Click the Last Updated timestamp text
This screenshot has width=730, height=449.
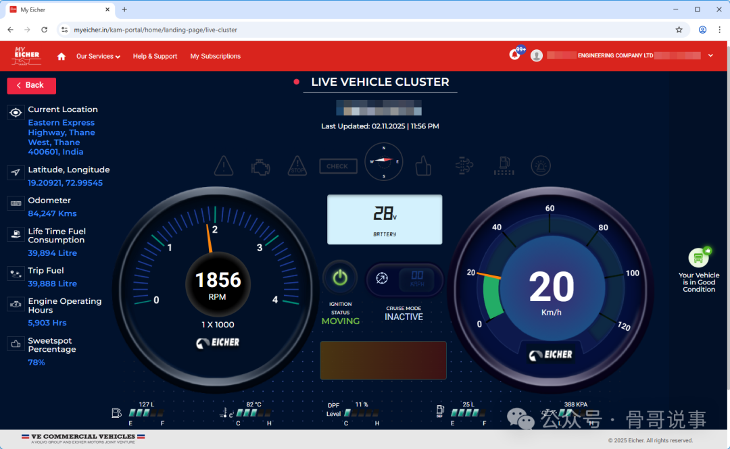coord(380,126)
